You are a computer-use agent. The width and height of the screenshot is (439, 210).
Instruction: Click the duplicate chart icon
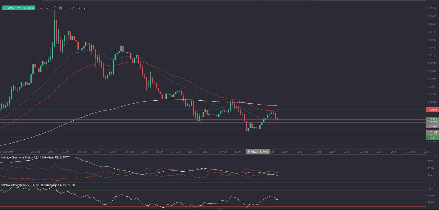tap(79, 8)
